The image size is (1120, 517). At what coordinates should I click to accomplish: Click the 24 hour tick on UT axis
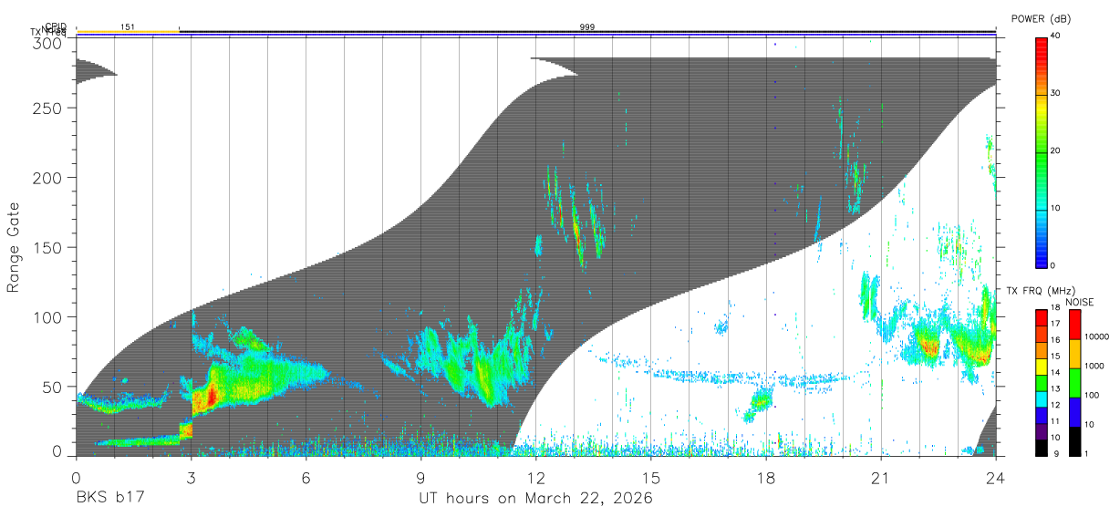pyautogui.click(x=995, y=478)
